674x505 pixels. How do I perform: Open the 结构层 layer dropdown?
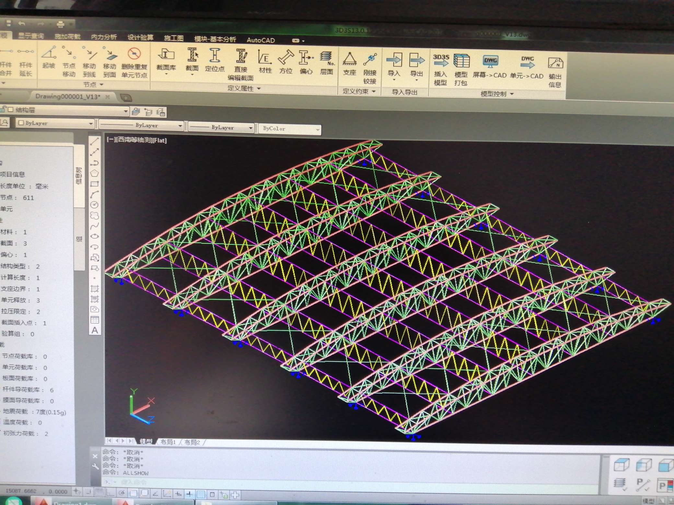[x=125, y=111]
